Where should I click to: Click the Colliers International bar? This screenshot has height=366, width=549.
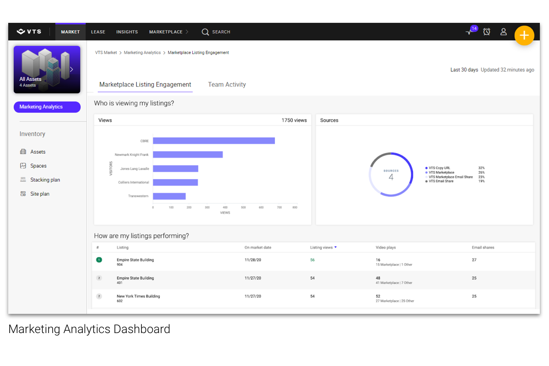click(175, 183)
